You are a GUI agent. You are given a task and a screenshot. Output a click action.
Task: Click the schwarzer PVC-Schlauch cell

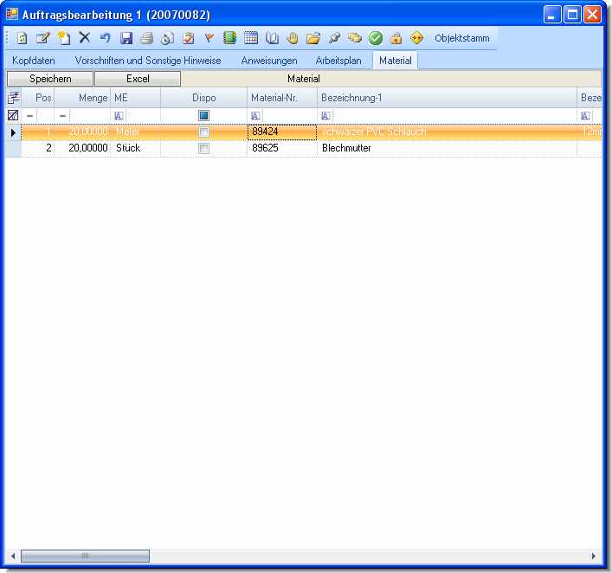point(447,132)
